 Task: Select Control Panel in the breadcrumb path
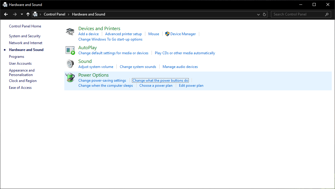(54, 14)
